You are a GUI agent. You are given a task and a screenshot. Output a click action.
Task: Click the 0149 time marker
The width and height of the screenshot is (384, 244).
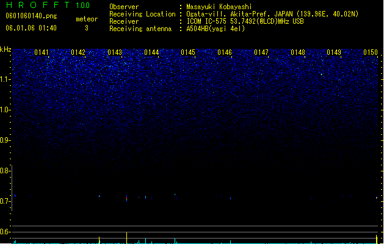click(x=334, y=52)
